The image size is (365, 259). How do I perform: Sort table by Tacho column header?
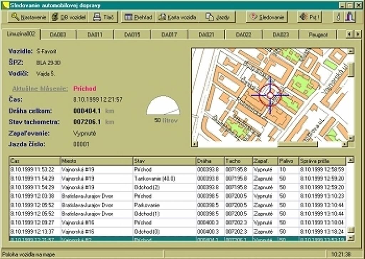[239, 161]
